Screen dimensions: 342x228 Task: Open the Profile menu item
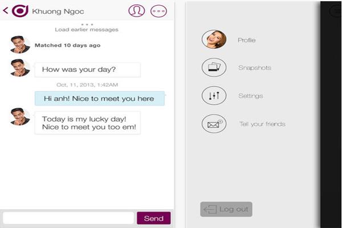[x=246, y=40]
